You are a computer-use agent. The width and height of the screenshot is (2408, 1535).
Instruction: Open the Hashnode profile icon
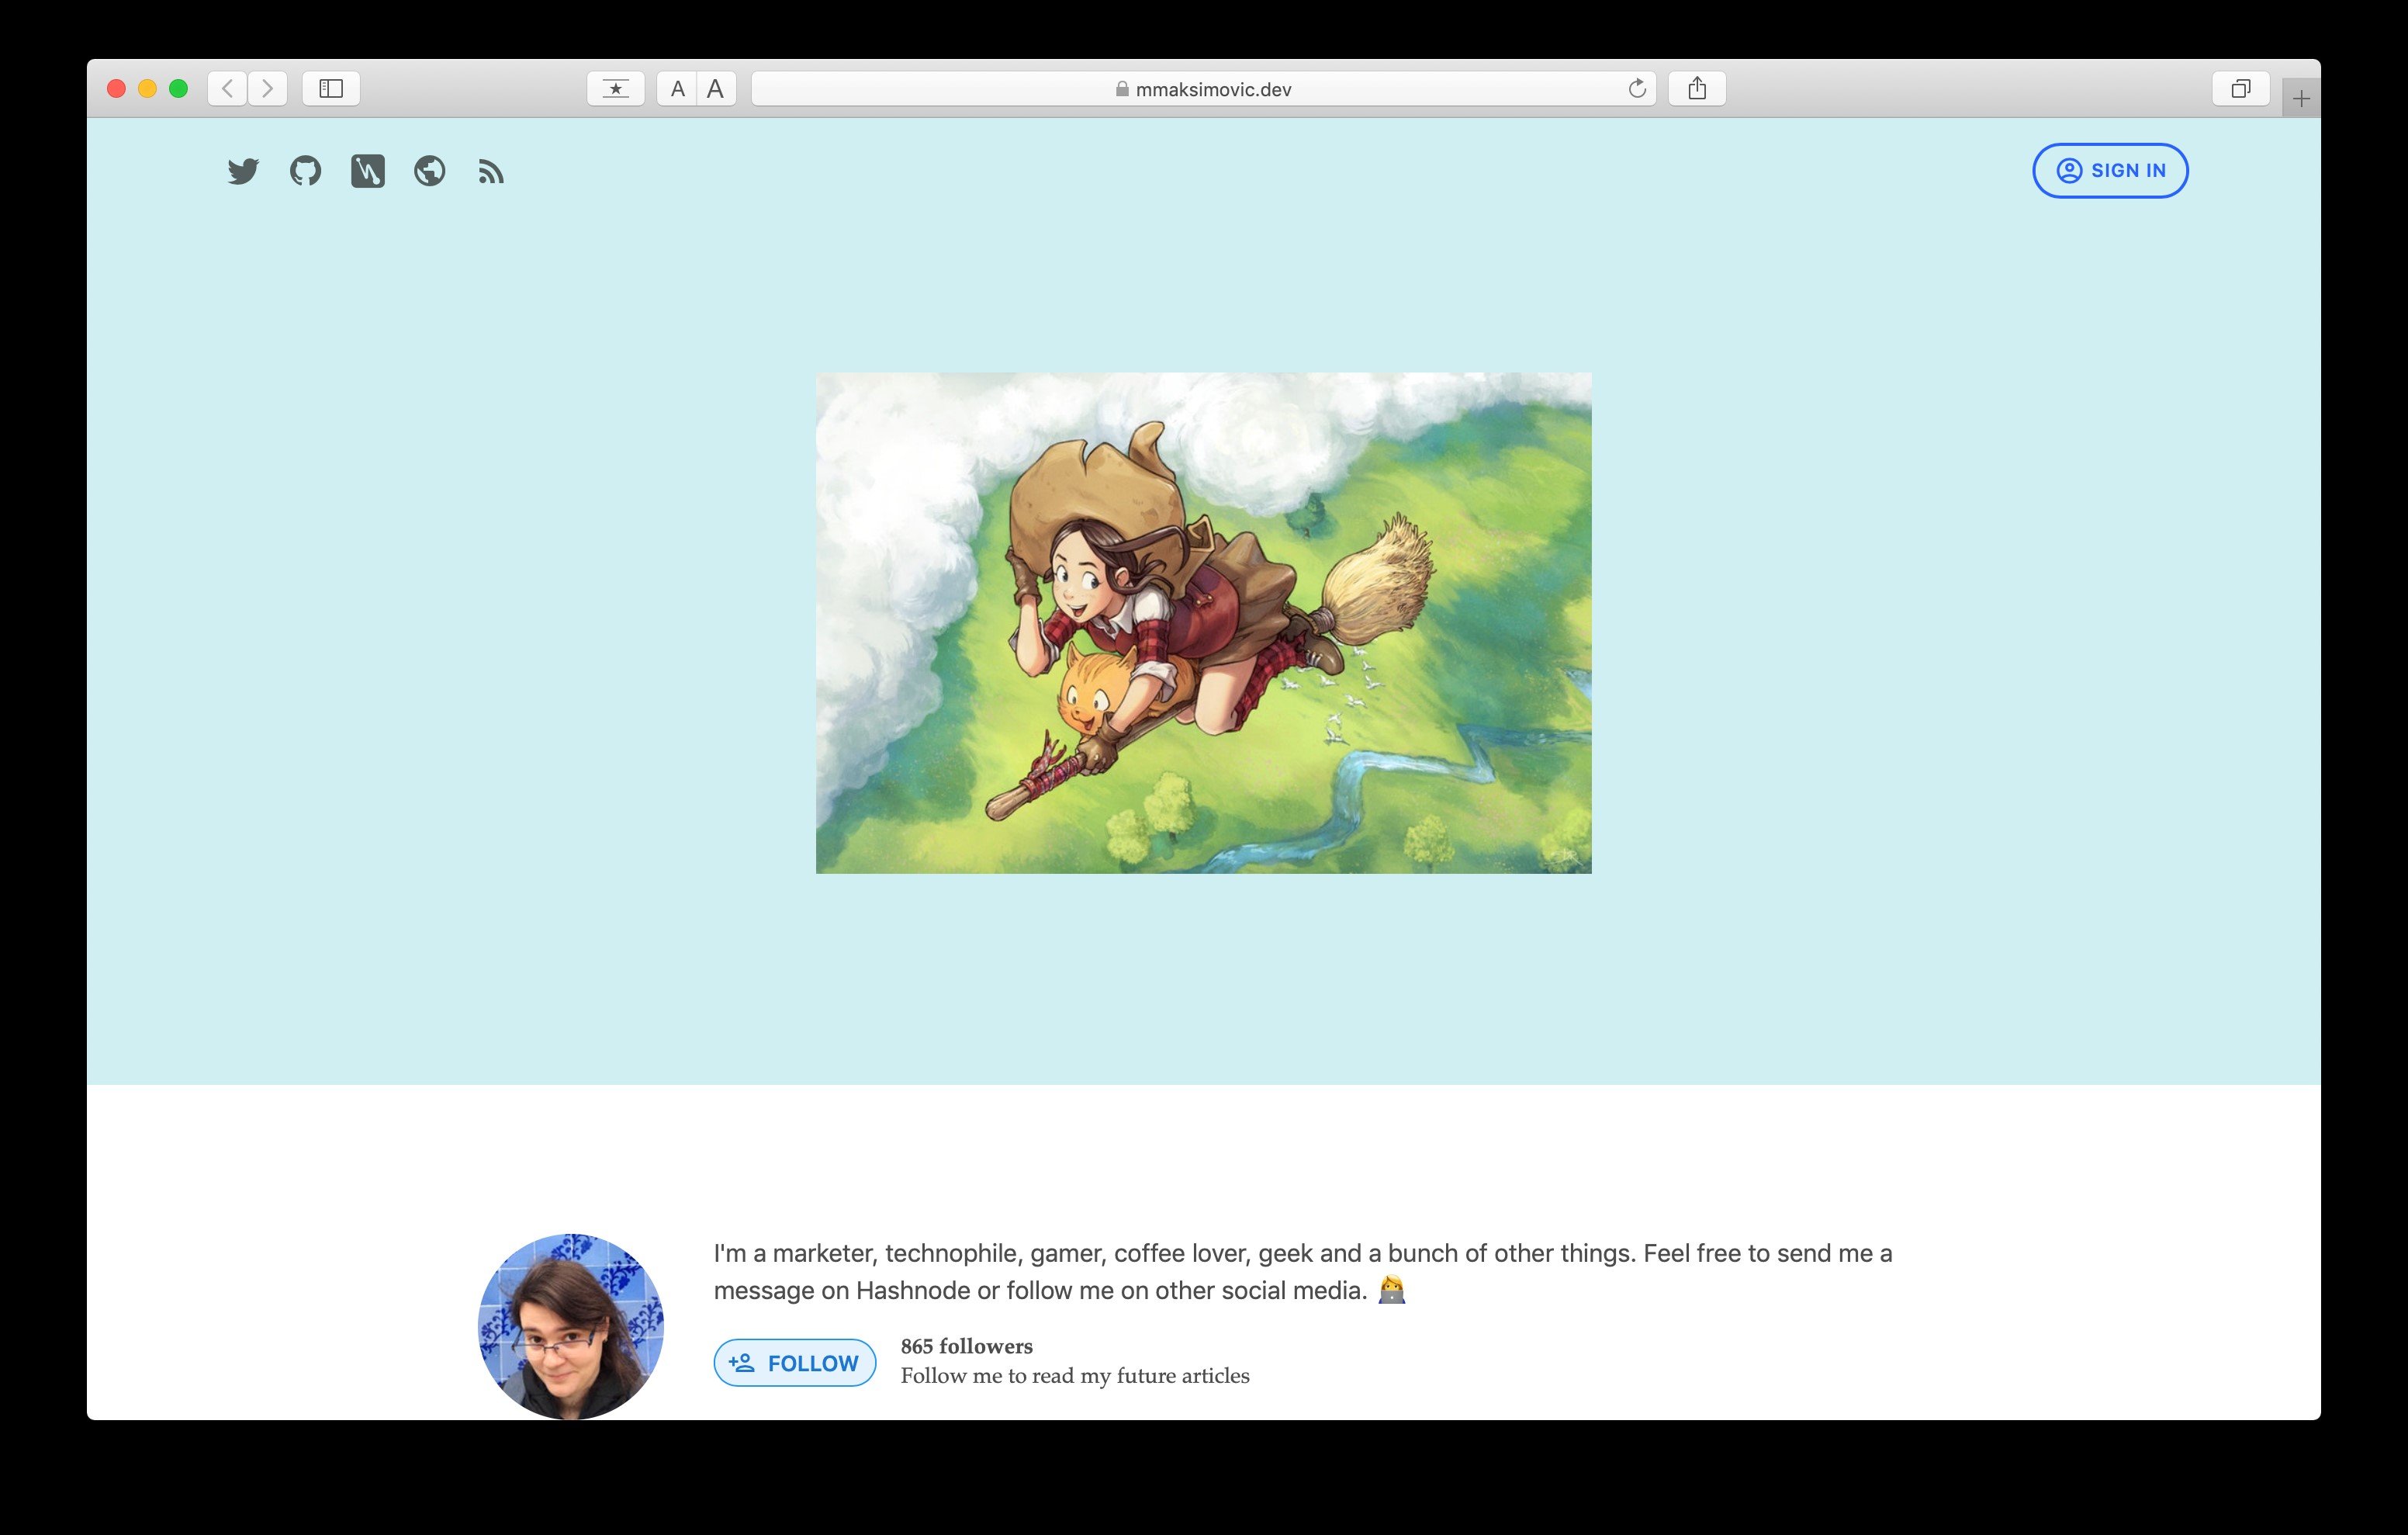click(x=368, y=171)
